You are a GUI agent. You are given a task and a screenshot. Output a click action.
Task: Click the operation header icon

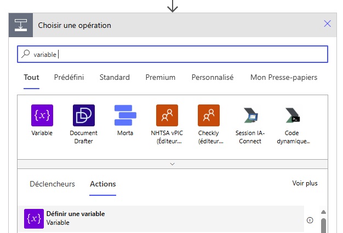tap(20, 25)
